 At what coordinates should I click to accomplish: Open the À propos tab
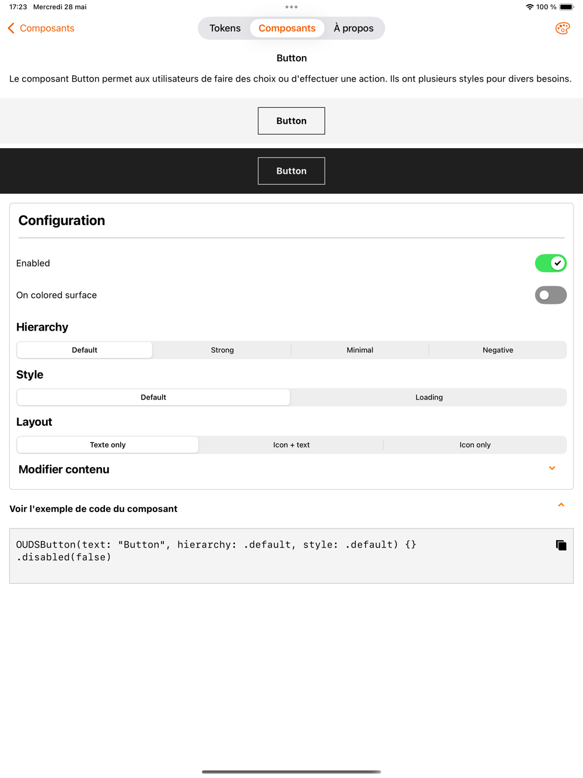[353, 28]
